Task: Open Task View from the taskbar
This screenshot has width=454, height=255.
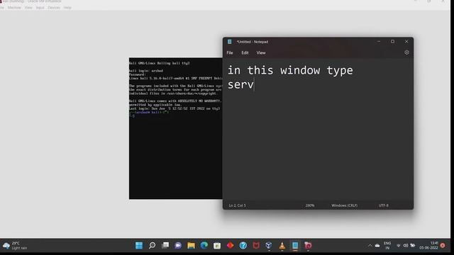Action: coord(165,246)
